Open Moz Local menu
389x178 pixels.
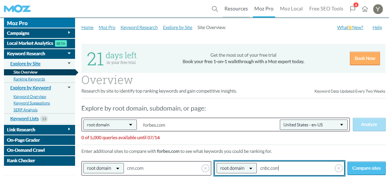291,9
